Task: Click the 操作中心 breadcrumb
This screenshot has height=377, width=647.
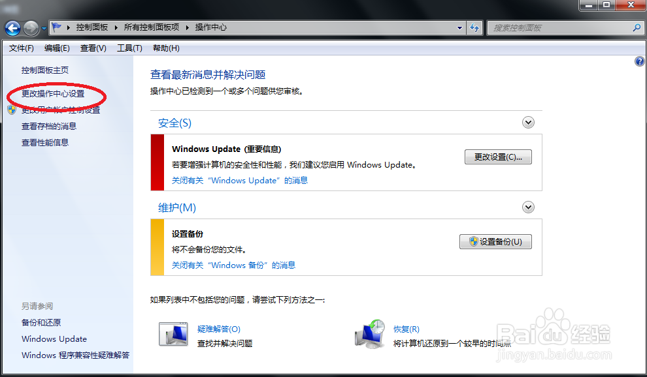Action: tap(211, 27)
